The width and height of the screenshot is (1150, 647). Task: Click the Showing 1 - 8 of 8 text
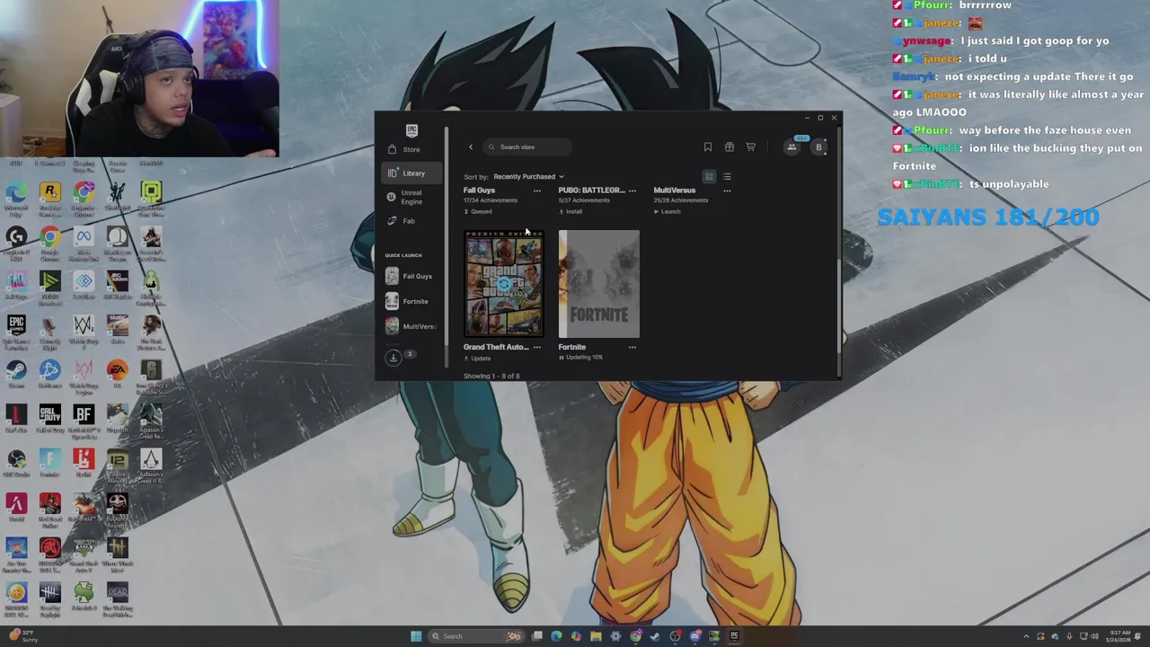491,376
